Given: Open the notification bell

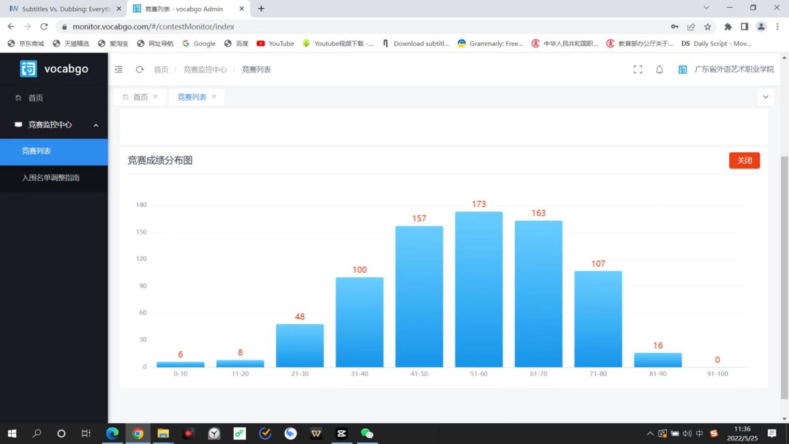Looking at the screenshot, I should (x=659, y=69).
